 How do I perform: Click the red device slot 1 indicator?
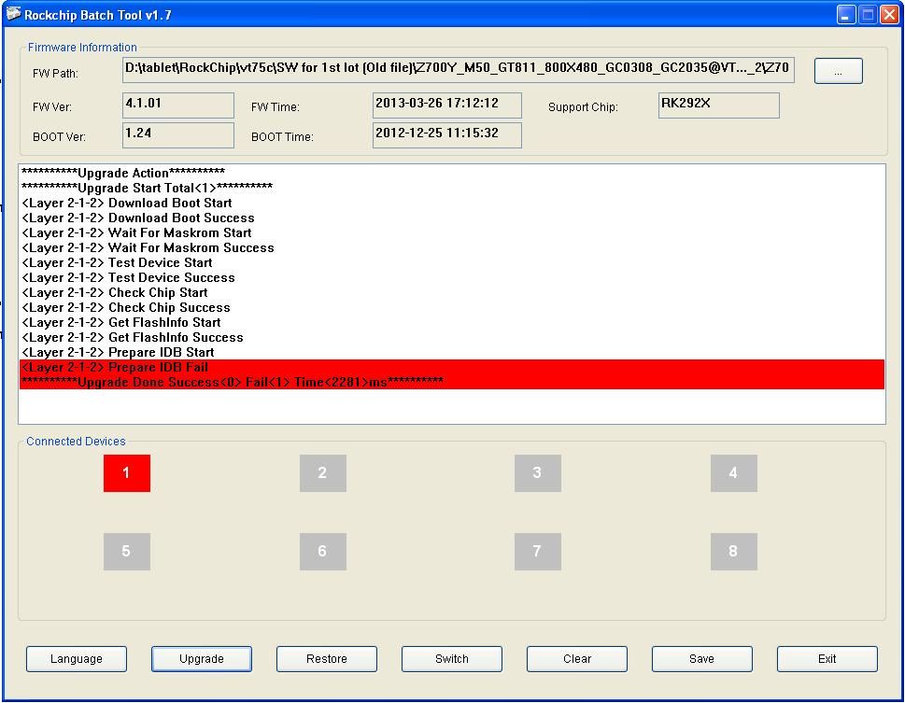pyautogui.click(x=126, y=473)
